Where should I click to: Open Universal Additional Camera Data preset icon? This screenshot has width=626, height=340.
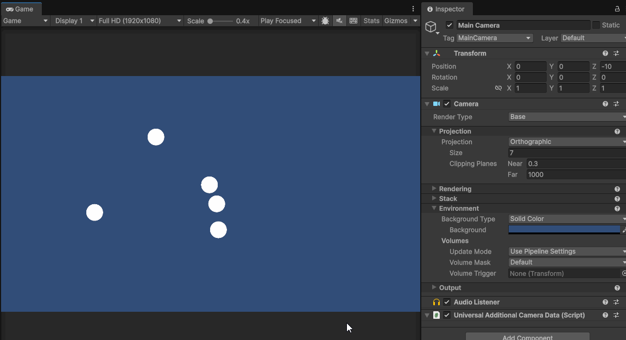[x=616, y=315]
